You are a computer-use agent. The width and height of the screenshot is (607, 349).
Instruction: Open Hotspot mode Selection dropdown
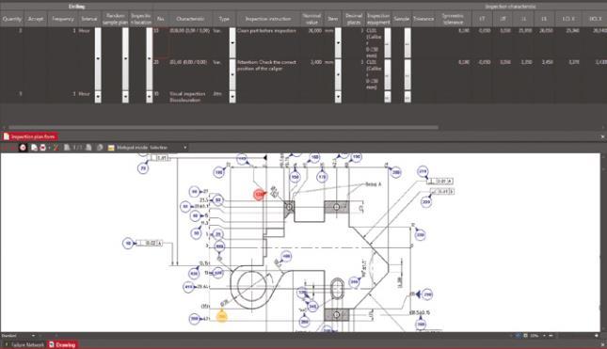point(185,148)
